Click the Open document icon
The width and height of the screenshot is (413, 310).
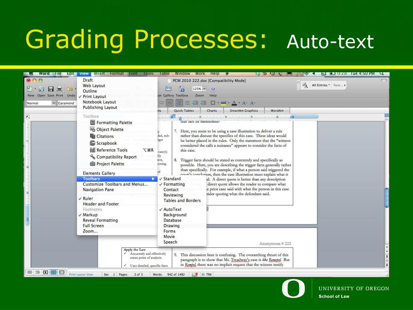42,89
